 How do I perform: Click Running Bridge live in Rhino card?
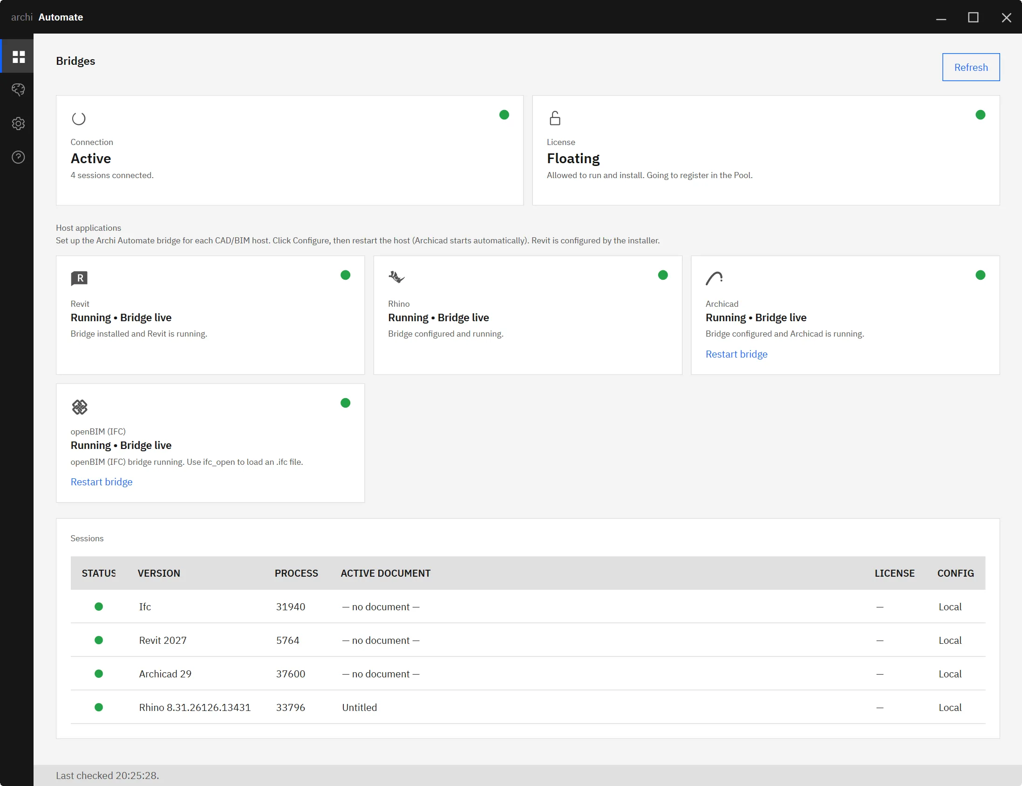pyautogui.click(x=438, y=317)
